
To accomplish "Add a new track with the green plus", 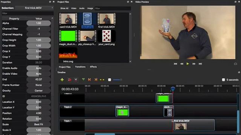I will click(x=62, y=79).
